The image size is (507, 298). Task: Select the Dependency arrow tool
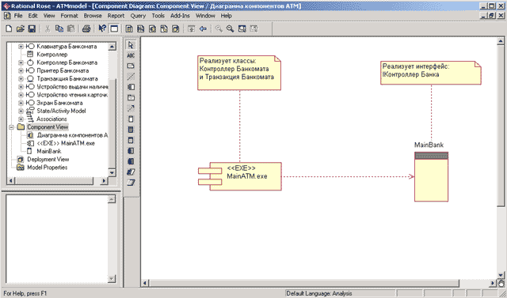[x=131, y=108]
